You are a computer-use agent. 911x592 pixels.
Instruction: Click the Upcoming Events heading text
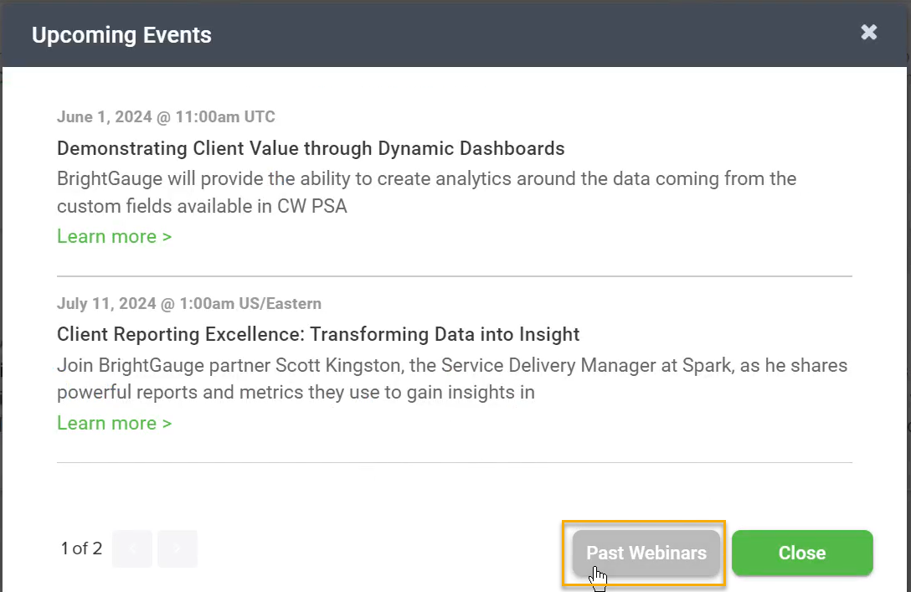(121, 35)
